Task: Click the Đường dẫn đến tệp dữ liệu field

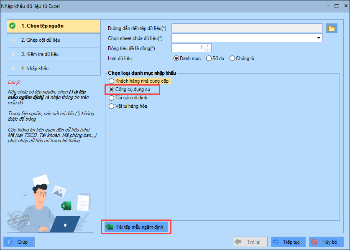Action: click(x=247, y=28)
